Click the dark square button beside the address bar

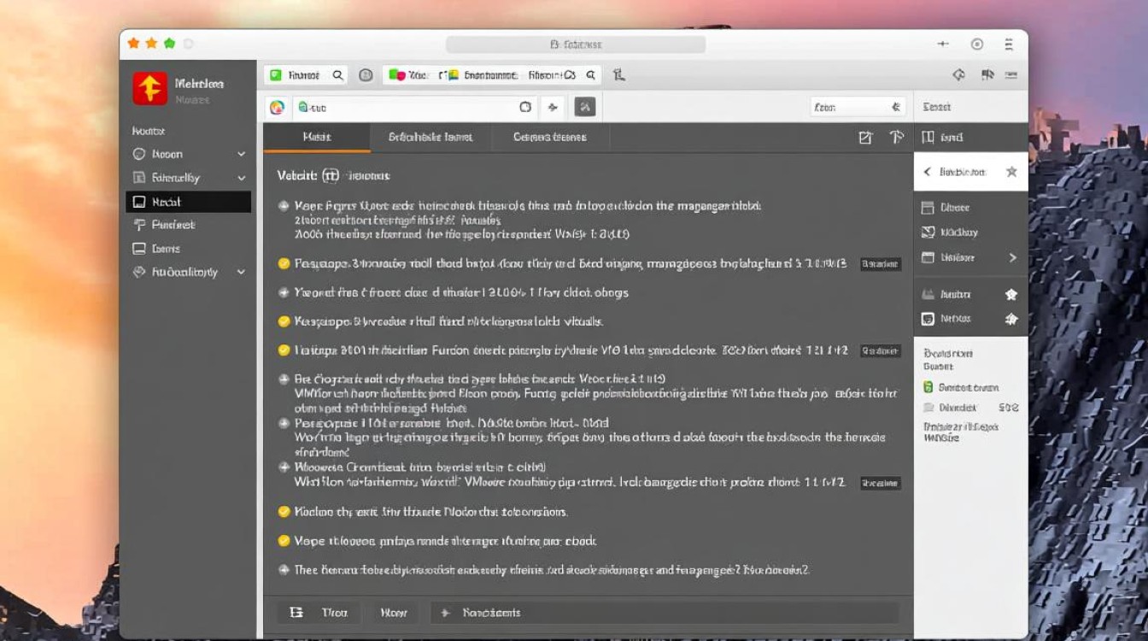(x=585, y=107)
